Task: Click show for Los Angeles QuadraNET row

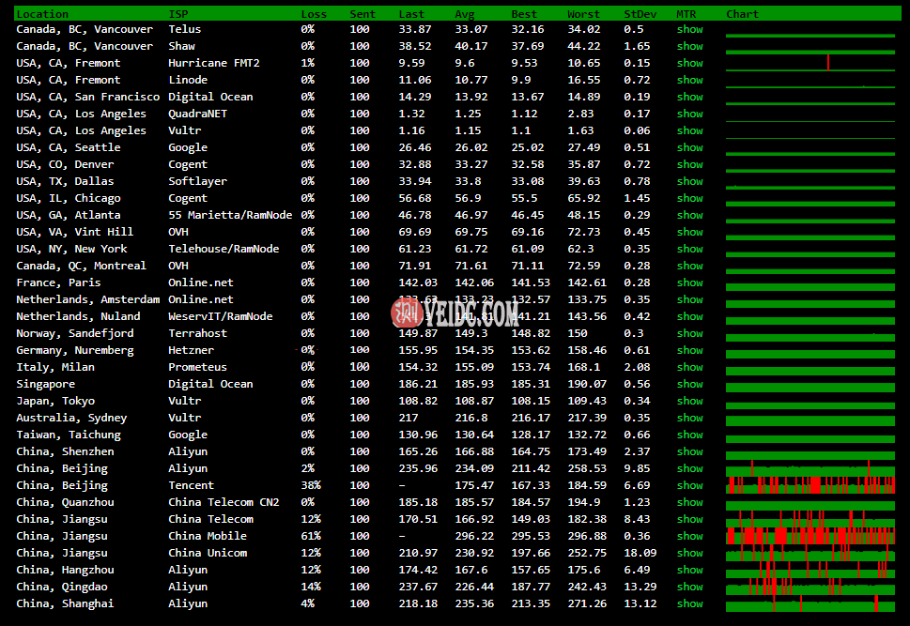Action: coord(689,114)
